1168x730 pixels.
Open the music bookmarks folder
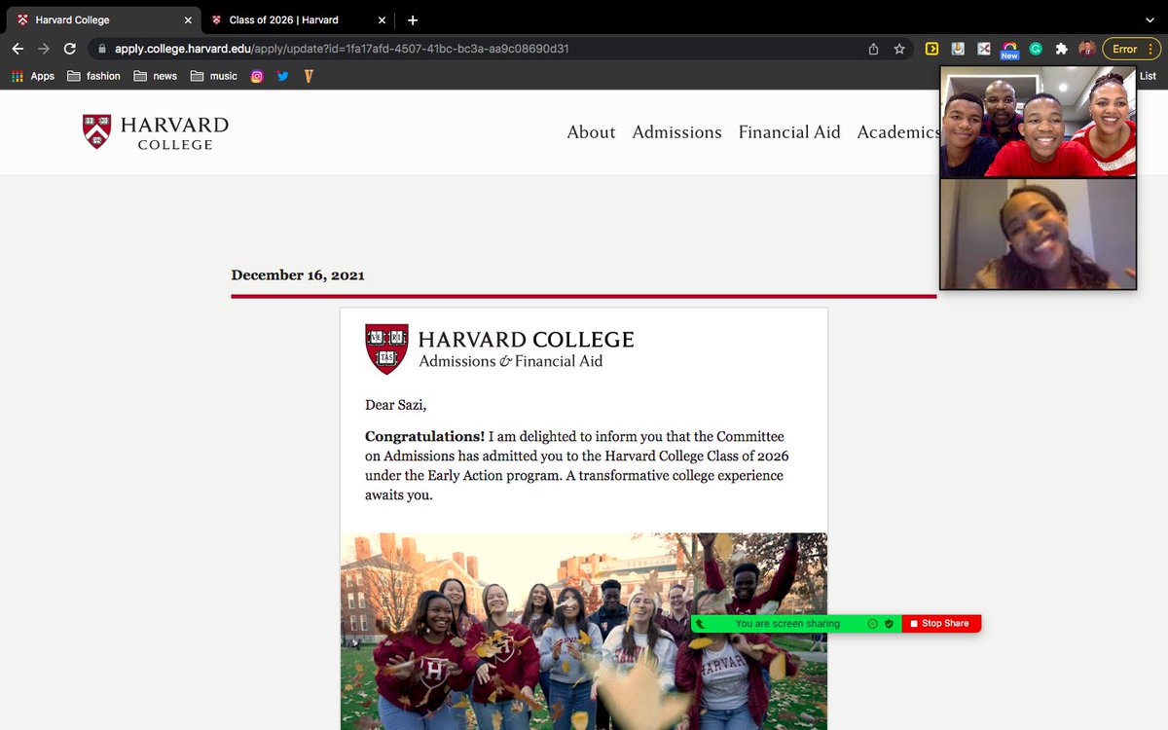click(214, 76)
